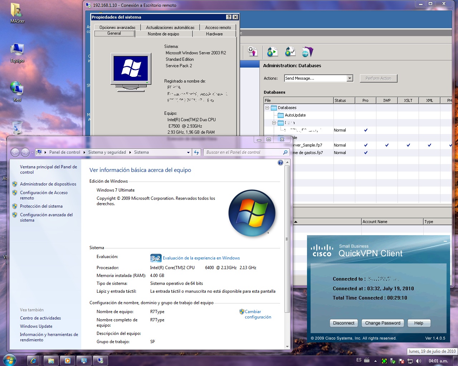The height and width of the screenshot is (366, 458).
Task: Open Windows Media Player from the taskbar
Action: tap(67, 361)
